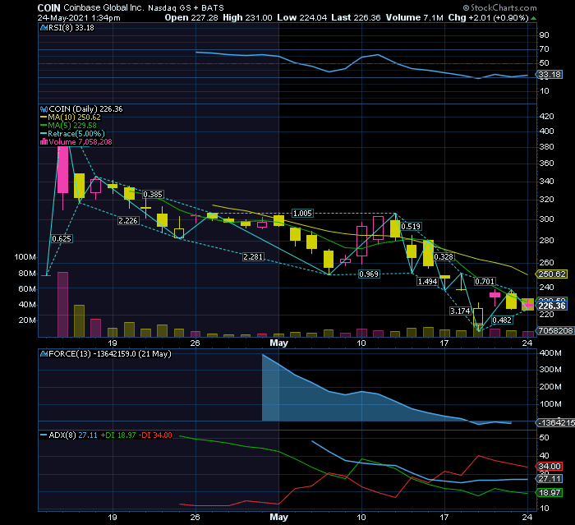Screen dimensions: 575x525
Task: Click the 226.36 last price axis tag
Action: (x=552, y=306)
